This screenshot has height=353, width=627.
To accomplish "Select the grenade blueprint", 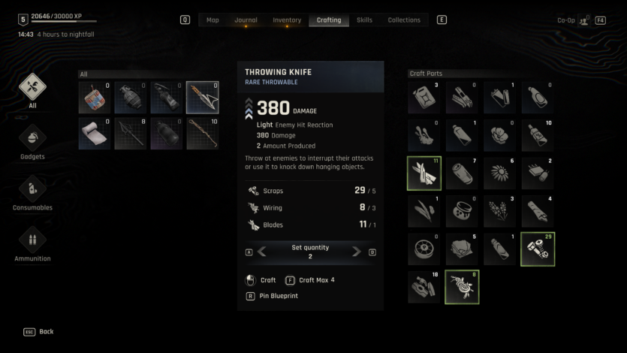I will point(131,98).
